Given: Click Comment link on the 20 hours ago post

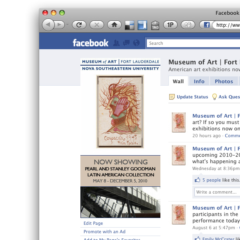Looking at the screenshot, I should click(232, 136).
